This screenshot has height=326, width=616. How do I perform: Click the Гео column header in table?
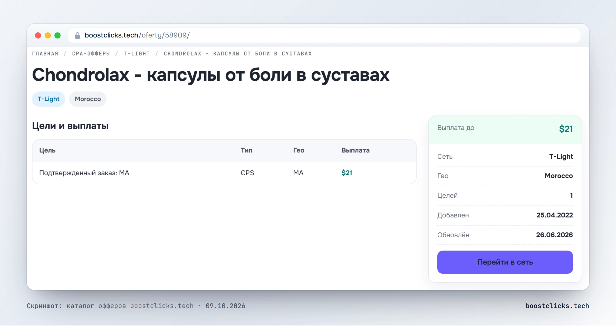[x=299, y=150]
